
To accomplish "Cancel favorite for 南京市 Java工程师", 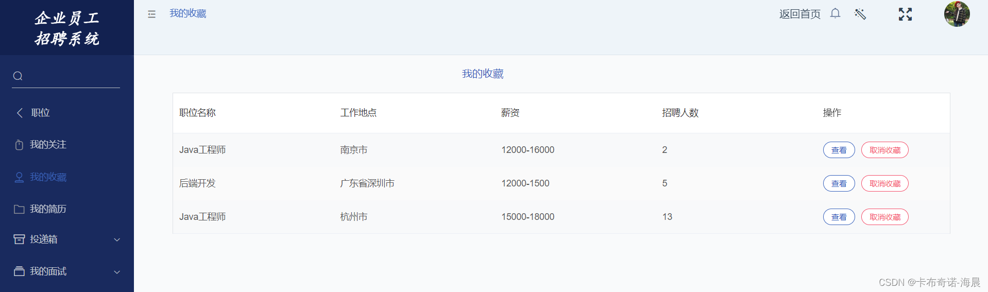I will pyautogui.click(x=884, y=150).
